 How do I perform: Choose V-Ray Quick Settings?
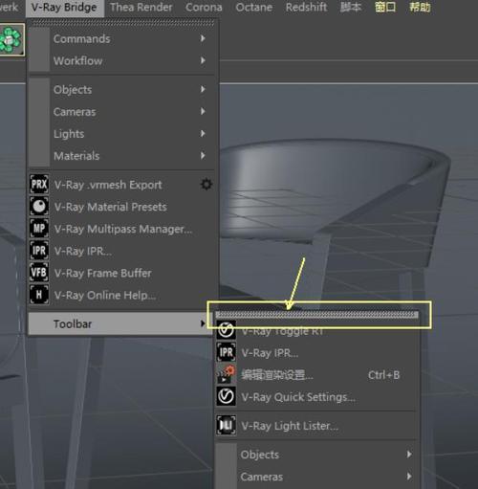(x=316, y=397)
